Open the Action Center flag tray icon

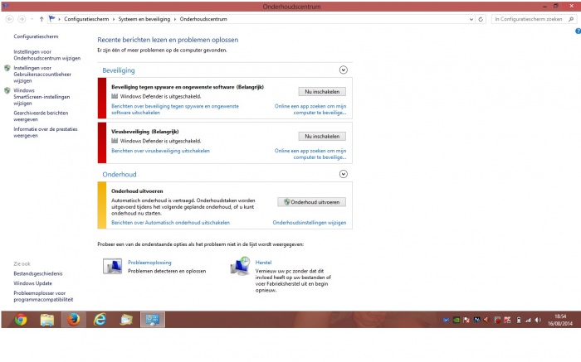click(466, 320)
